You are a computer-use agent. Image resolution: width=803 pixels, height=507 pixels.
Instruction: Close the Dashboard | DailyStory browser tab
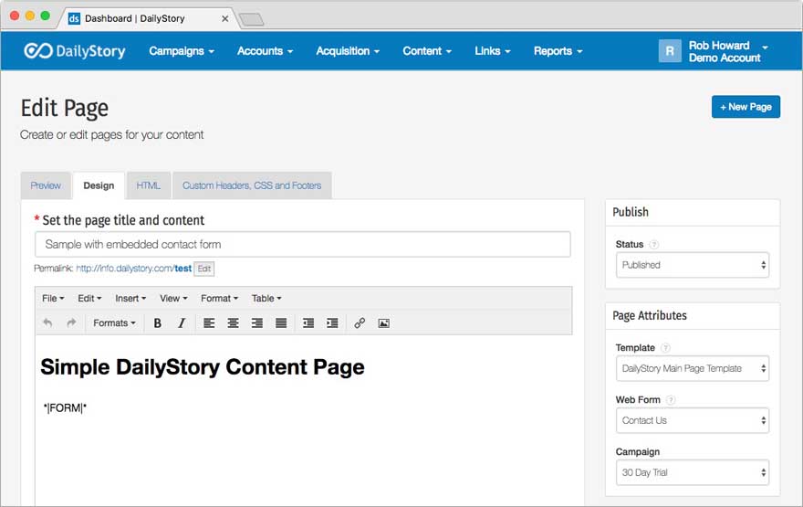pyautogui.click(x=224, y=18)
